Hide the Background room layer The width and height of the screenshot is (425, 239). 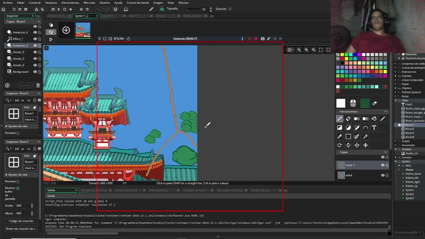tap(35, 72)
